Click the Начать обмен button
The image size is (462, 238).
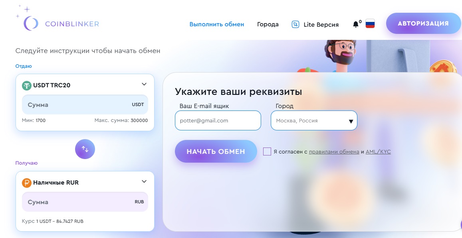coord(216,151)
